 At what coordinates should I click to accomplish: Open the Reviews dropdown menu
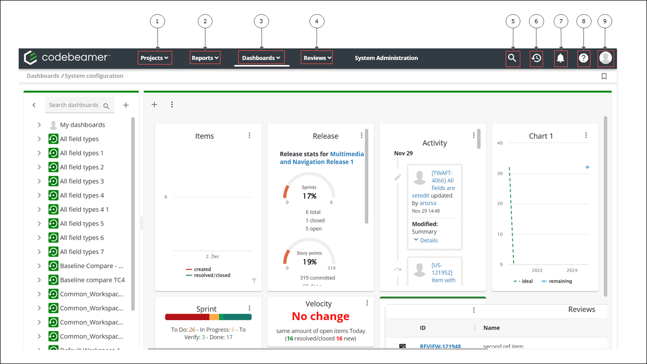pos(317,58)
